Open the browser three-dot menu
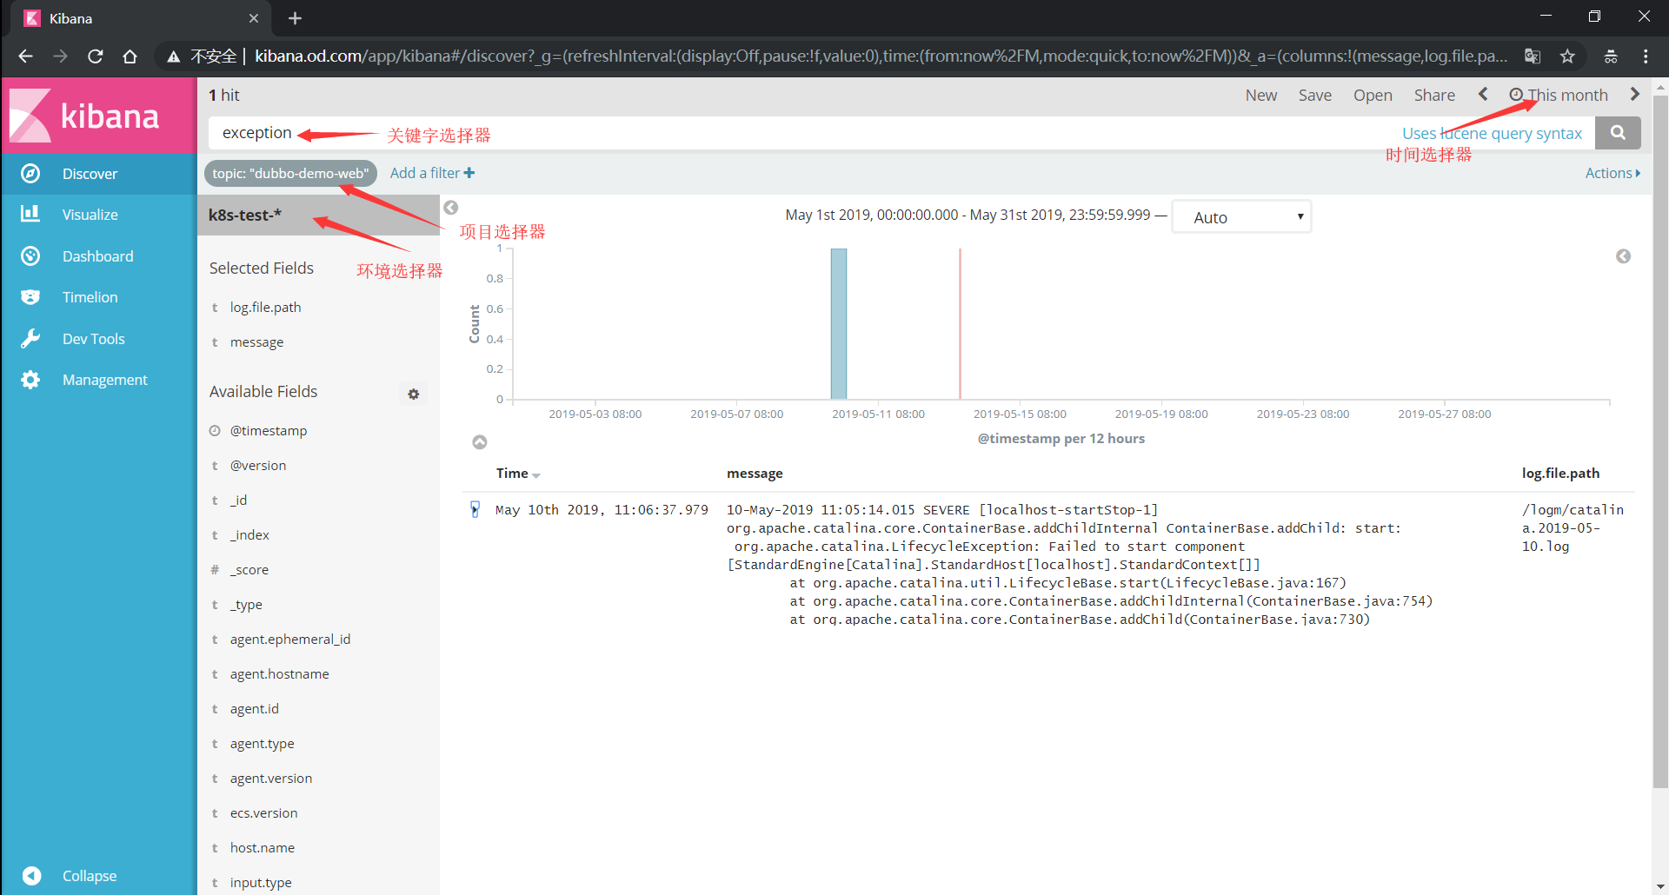The width and height of the screenshot is (1669, 895). tap(1646, 56)
